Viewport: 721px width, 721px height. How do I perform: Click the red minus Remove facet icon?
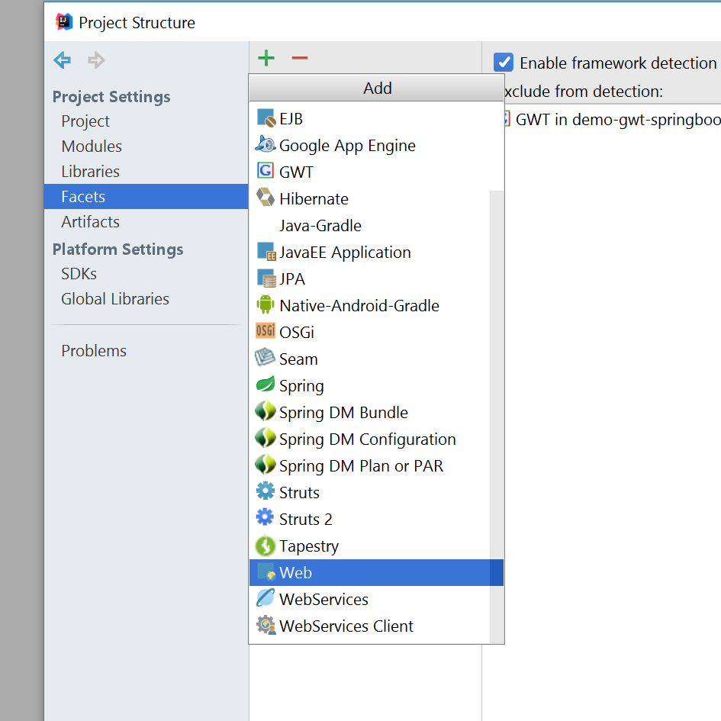pos(299,58)
